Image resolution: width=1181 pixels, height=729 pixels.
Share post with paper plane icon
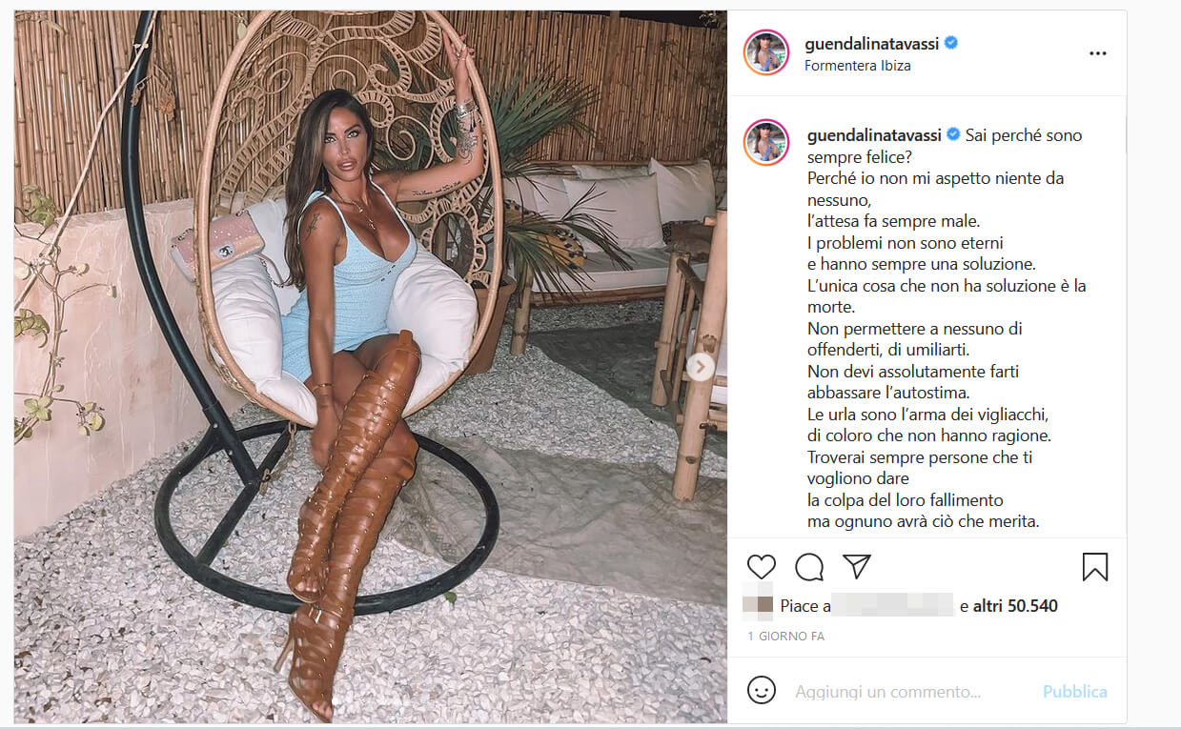(x=857, y=566)
